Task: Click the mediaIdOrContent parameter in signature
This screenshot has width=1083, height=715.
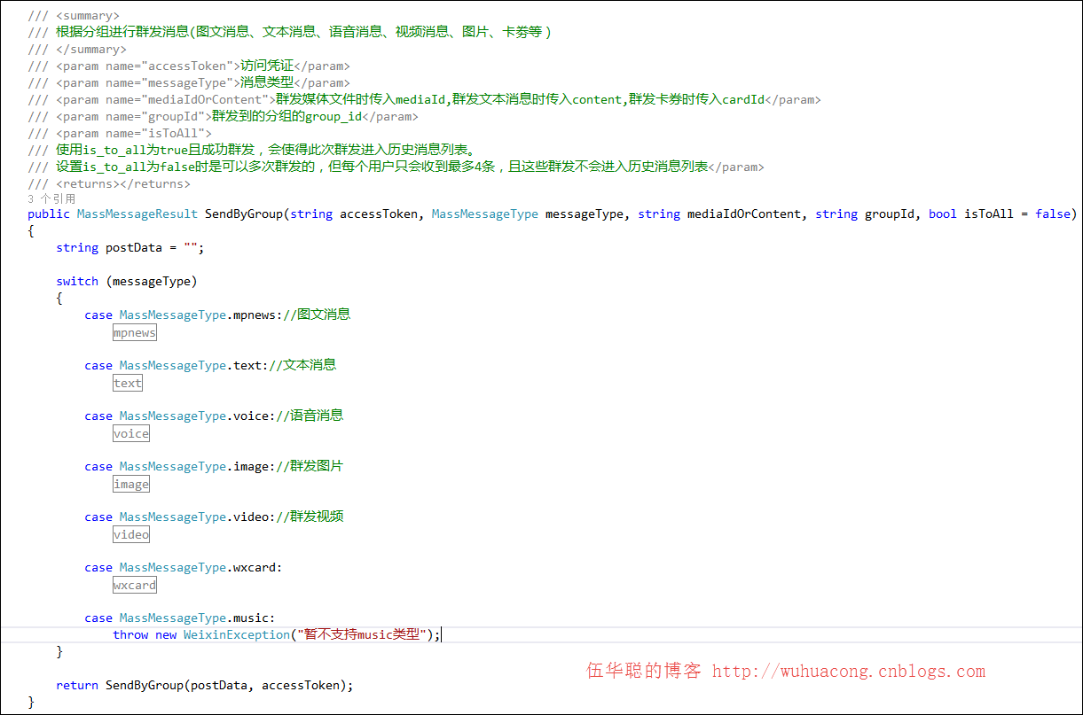Action: point(744,214)
